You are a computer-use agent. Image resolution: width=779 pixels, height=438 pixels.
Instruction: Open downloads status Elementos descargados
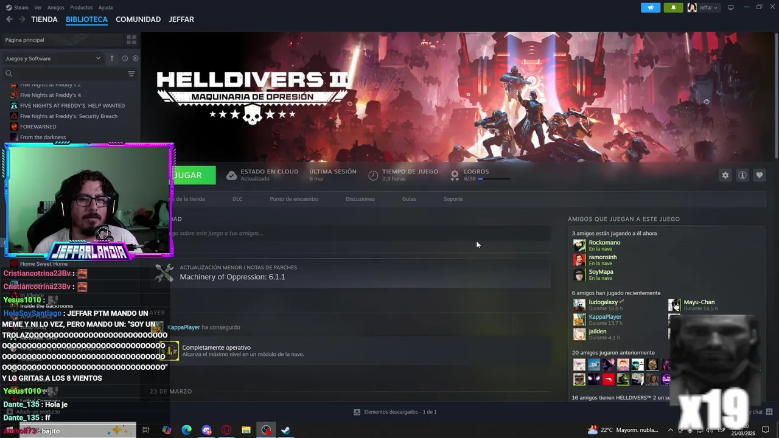pyautogui.click(x=400, y=412)
